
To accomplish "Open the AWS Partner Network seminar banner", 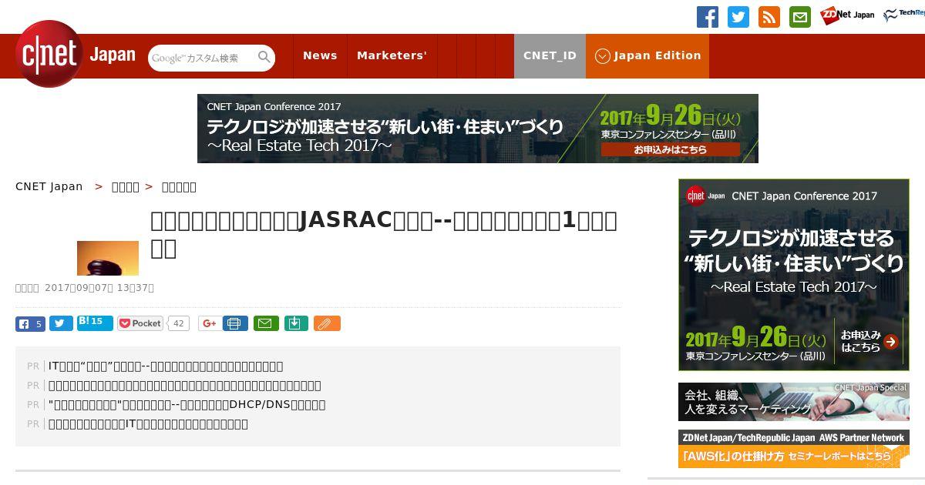I will [x=794, y=449].
